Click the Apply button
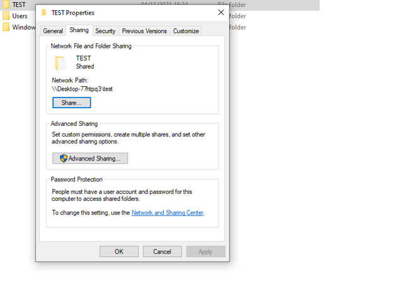The width and height of the screenshot is (393, 308). [205, 251]
